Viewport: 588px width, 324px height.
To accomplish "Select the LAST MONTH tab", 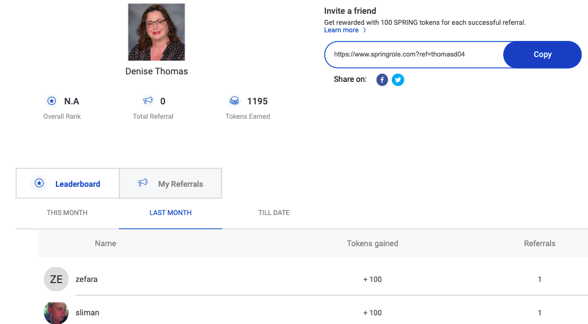I will tap(171, 213).
